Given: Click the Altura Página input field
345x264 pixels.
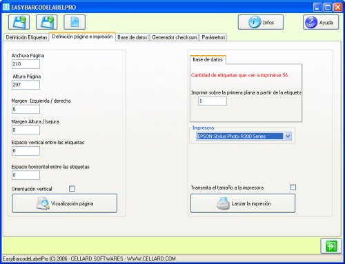Looking at the screenshot, I should coord(26,85).
